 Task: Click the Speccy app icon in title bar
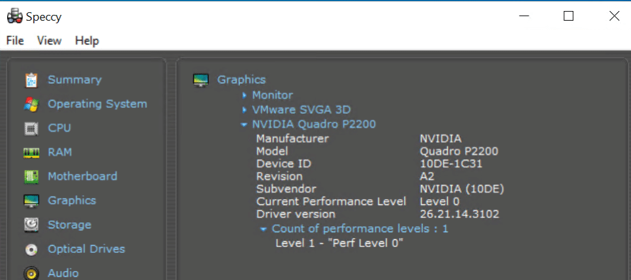(15, 16)
